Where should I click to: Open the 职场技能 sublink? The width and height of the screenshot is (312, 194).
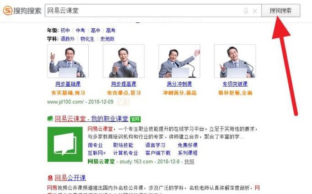(x=123, y=145)
